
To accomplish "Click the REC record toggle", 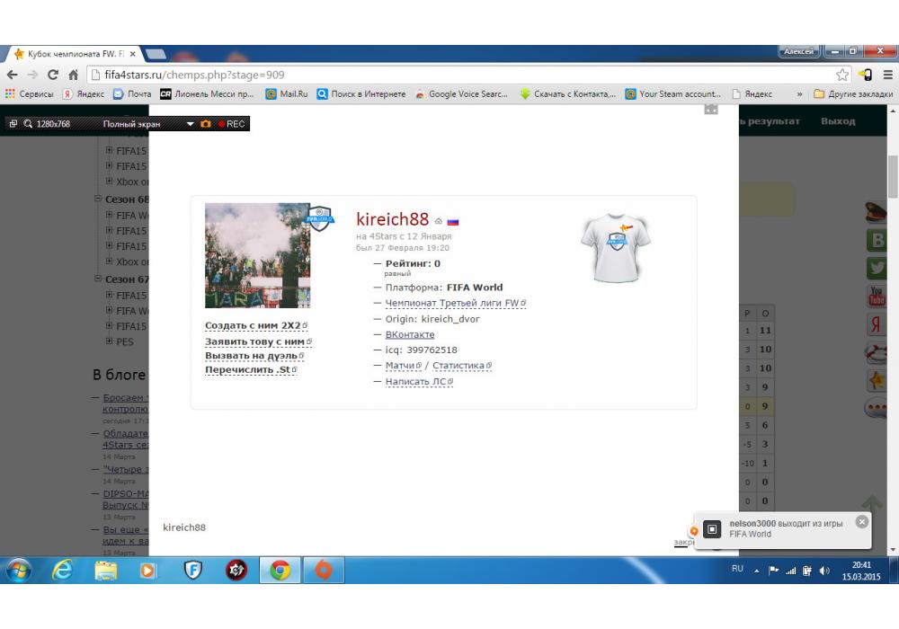I will click(x=231, y=124).
